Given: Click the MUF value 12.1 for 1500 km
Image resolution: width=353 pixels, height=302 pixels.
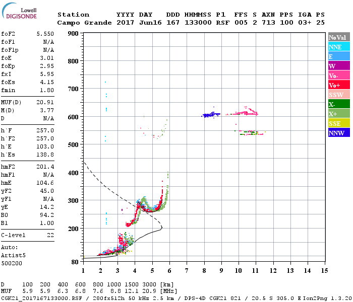Looking at the screenshot, I should click(x=132, y=291).
